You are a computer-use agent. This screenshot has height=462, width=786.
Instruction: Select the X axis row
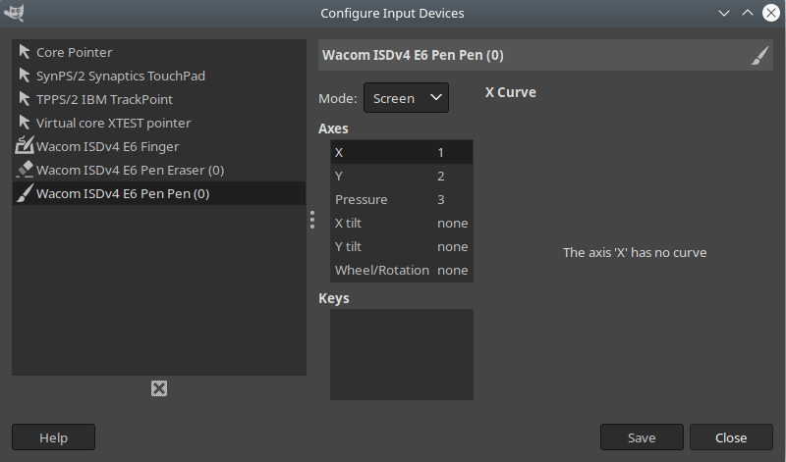[402, 152]
